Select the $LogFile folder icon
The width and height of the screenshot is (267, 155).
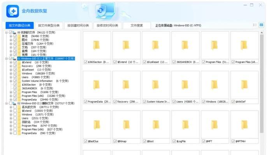(185, 124)
